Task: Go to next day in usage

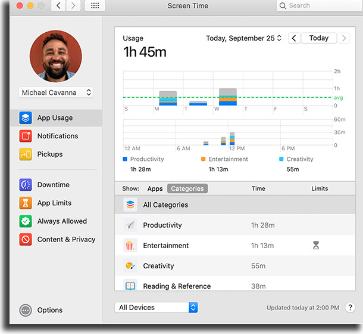Action: point(343,38)
